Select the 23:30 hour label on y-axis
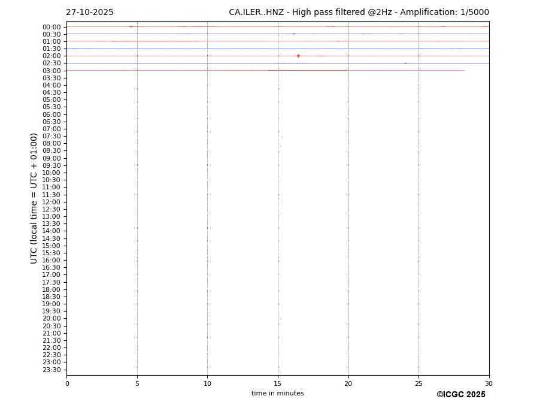The width and height of the screenshot is (555, 417). point(51,370)
